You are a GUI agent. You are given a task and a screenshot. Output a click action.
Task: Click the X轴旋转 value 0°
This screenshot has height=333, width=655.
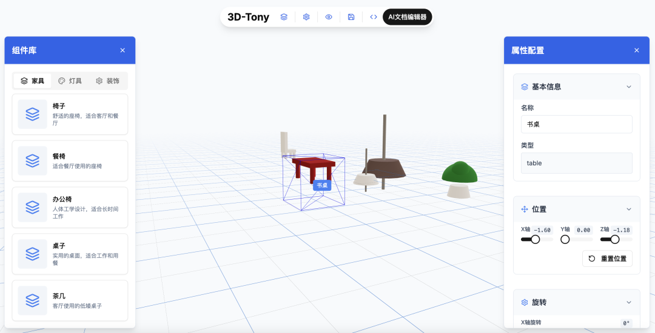click(x=626, y=323)
